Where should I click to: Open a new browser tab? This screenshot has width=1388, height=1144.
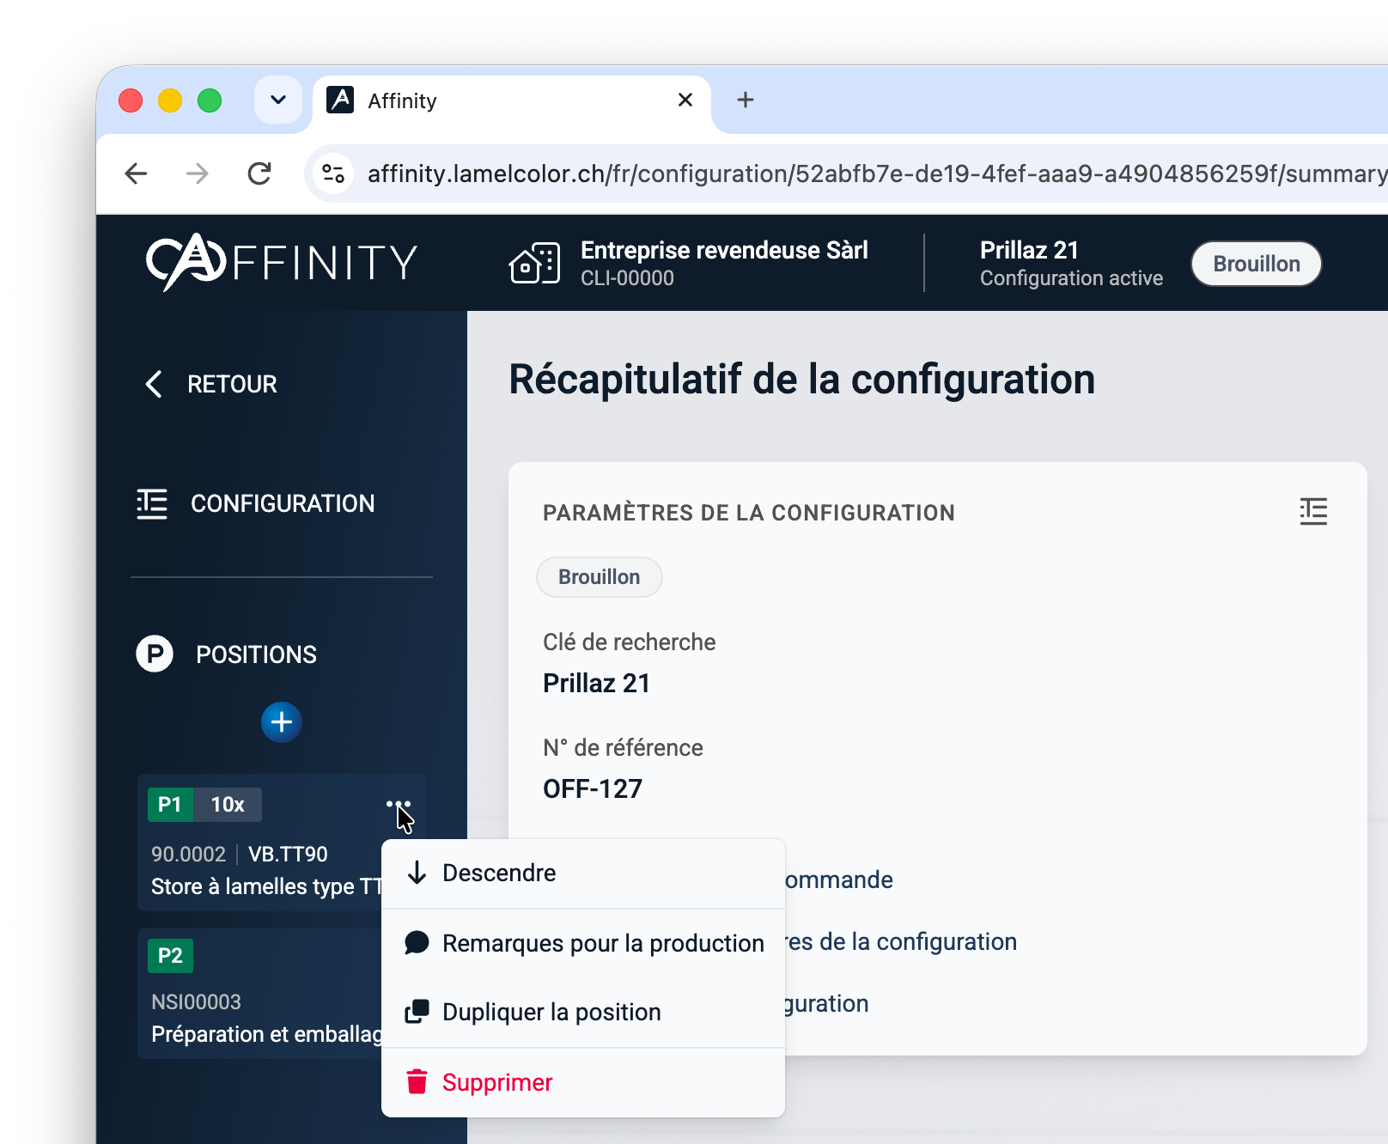(746, 100)
